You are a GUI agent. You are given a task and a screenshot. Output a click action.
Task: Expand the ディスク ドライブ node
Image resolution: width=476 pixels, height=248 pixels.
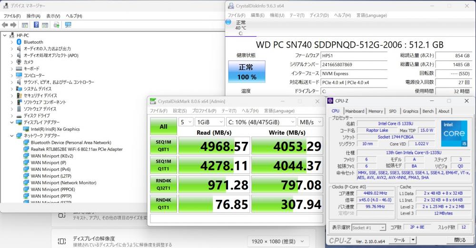coord(12,116)
